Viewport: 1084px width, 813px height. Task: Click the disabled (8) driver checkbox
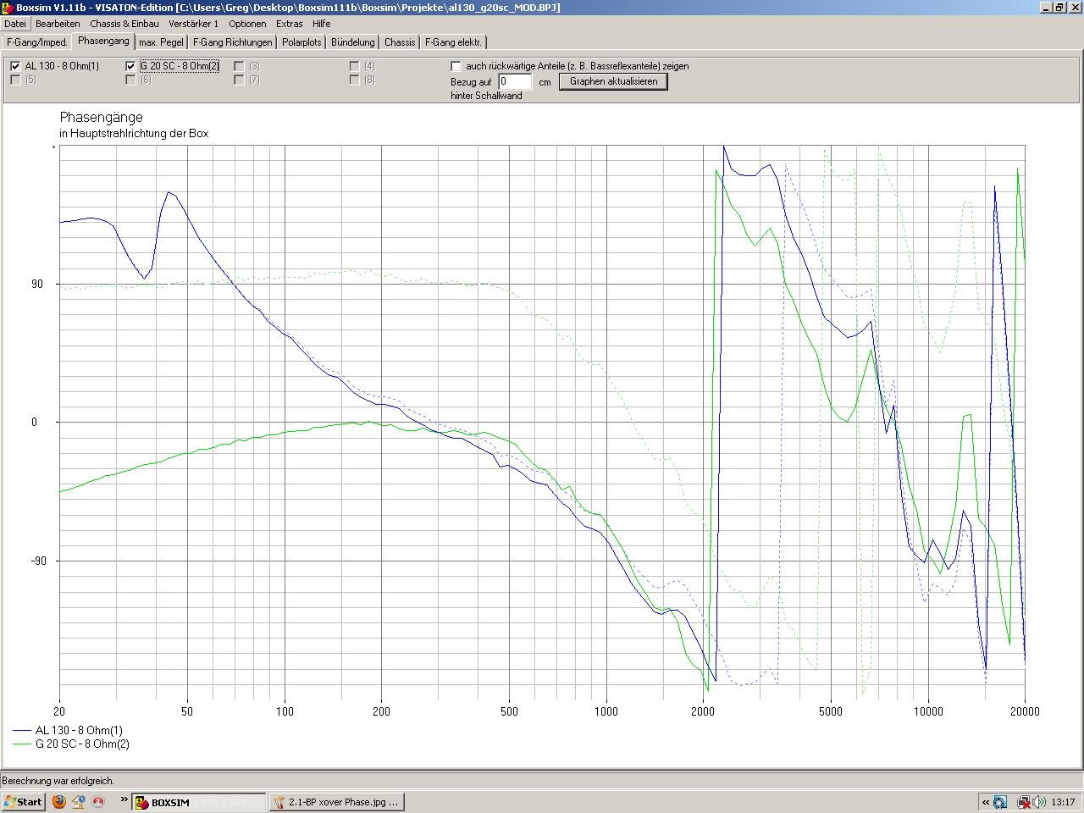click(x=354, y=80)
